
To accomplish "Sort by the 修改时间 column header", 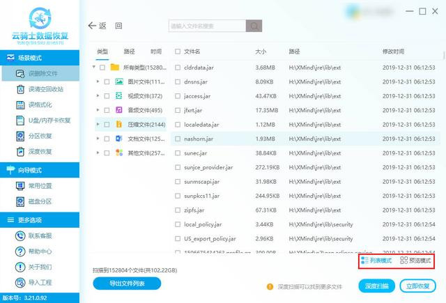I will point(393,52).
